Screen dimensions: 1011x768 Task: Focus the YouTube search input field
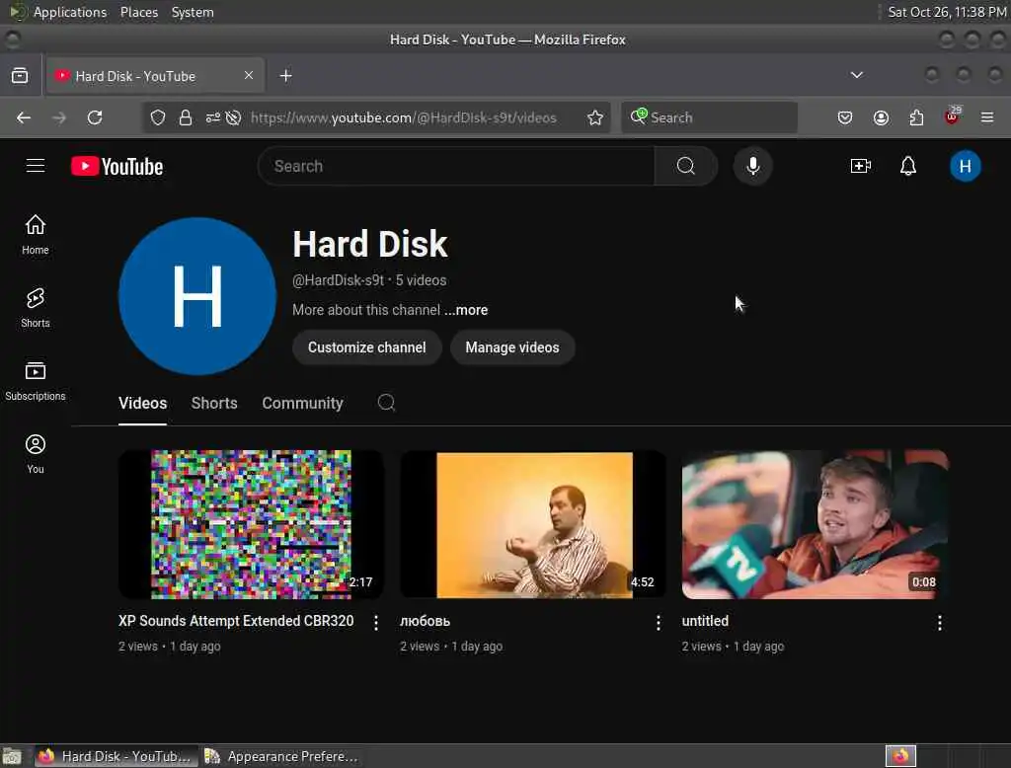coord(456,167)
